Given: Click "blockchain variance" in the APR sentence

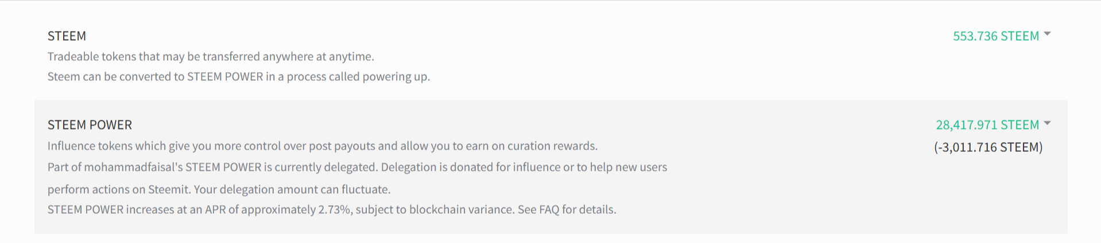Looking at the screenshot, I should pos(461,210).
